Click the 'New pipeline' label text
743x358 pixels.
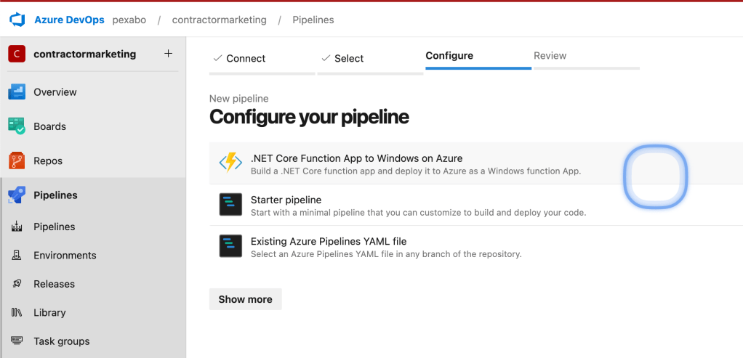point(238,99)
